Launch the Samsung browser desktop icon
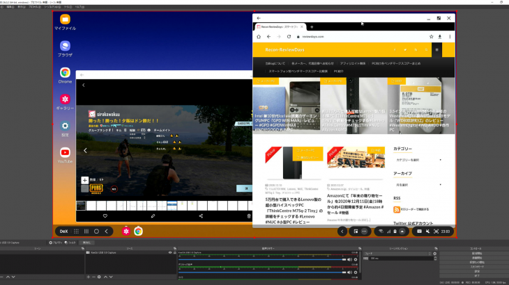This screenshot has width=509, height=285. [65, 46]
